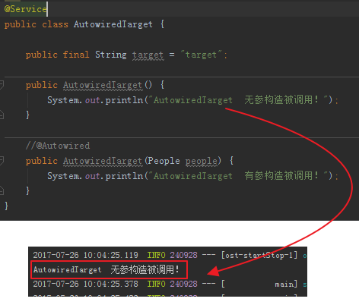Click the no-arg AutowiredTarget() constructor name

pyautogui.click(x=103, y=85)
